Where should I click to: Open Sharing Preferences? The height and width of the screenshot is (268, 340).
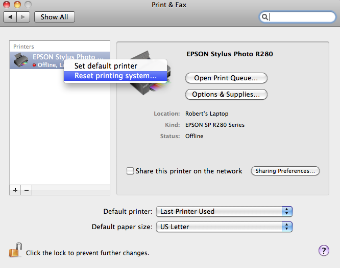click(x=285, y=171)
